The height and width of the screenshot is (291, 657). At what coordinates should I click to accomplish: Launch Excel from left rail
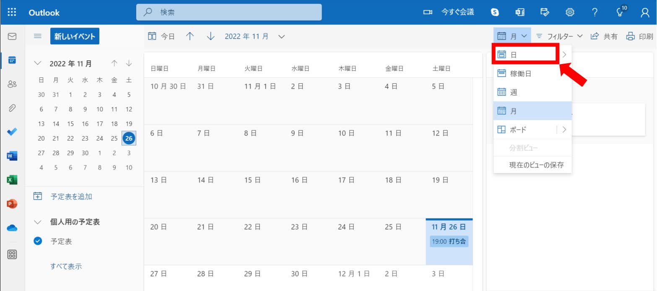coord(12,180)
